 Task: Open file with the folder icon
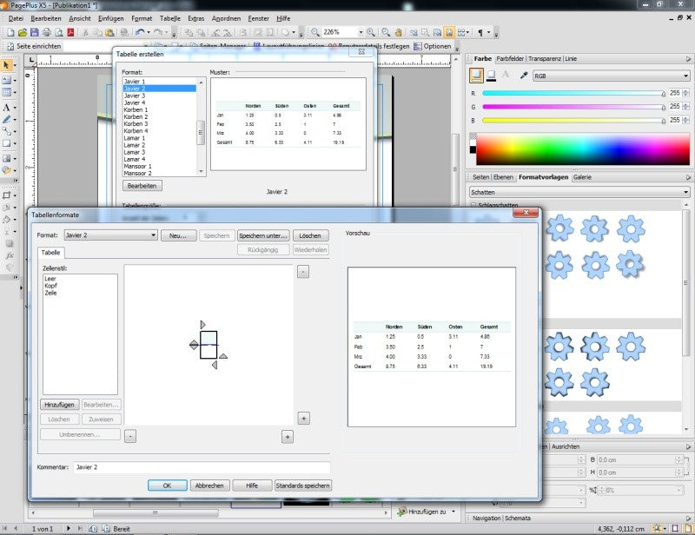coord(23,32)
